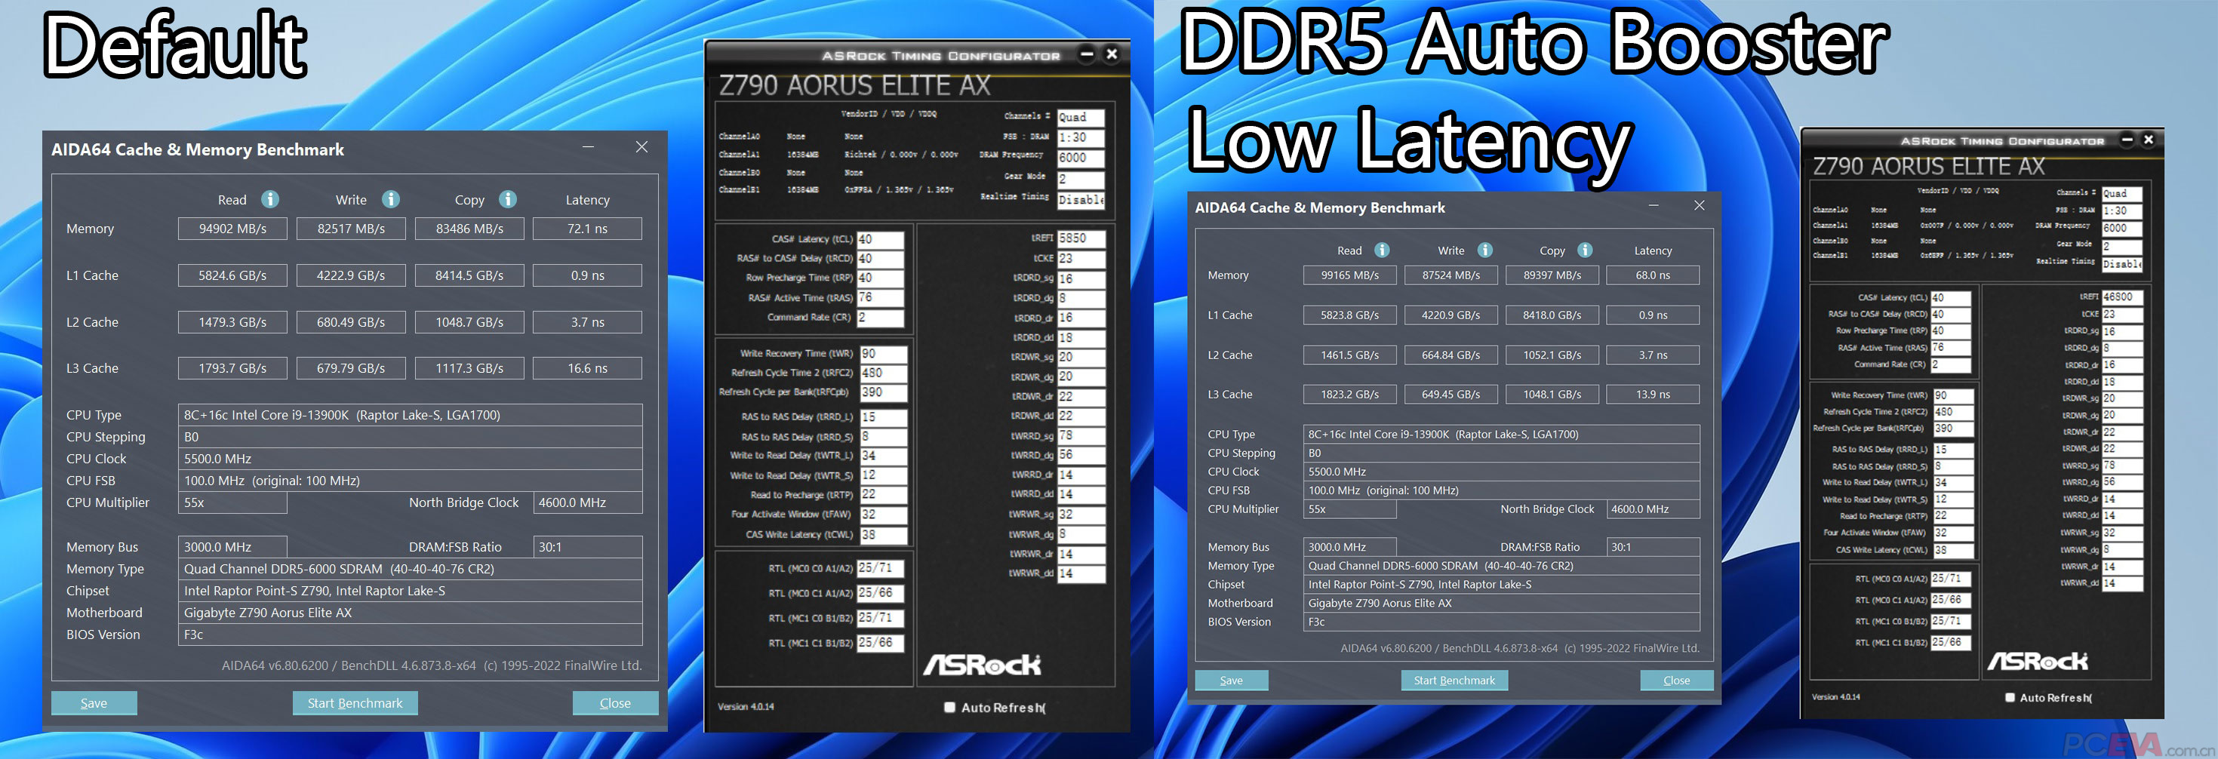Click Memory Copy value 89397 MB/s

pyautogui.click(x=1552, y=275)
